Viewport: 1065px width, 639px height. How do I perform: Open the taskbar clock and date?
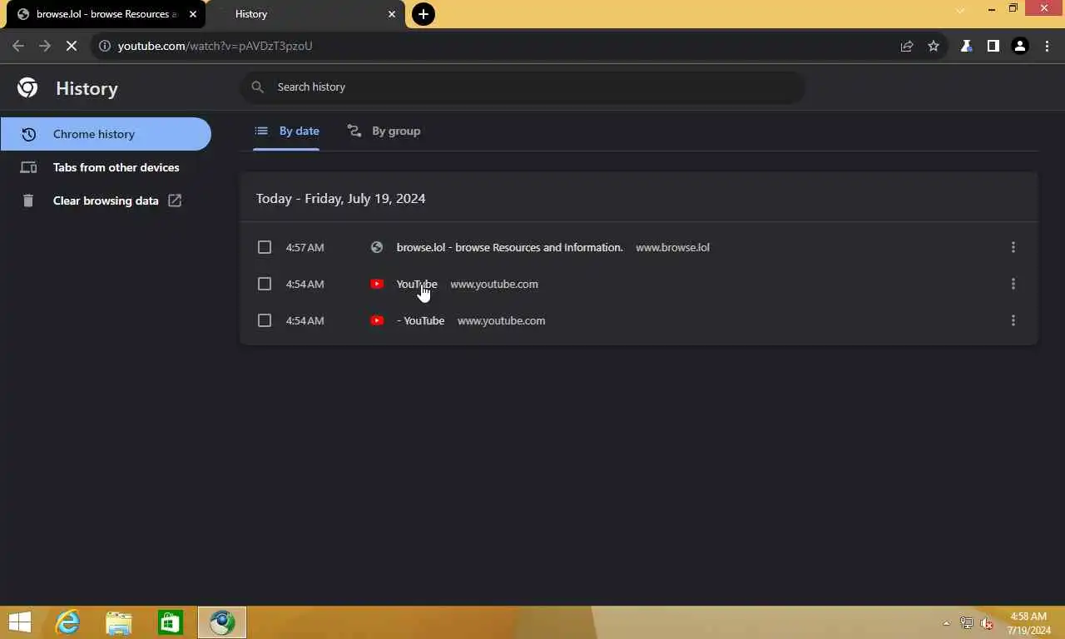click(x=1028, y=623)
